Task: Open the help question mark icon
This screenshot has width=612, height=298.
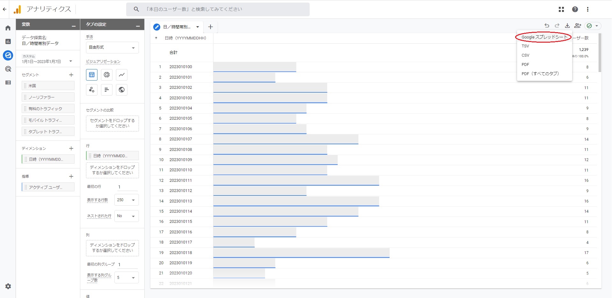Action: 575,9
